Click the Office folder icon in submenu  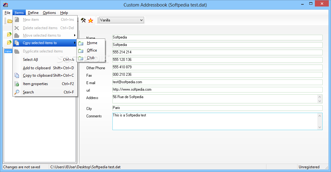tap(81, 51)
